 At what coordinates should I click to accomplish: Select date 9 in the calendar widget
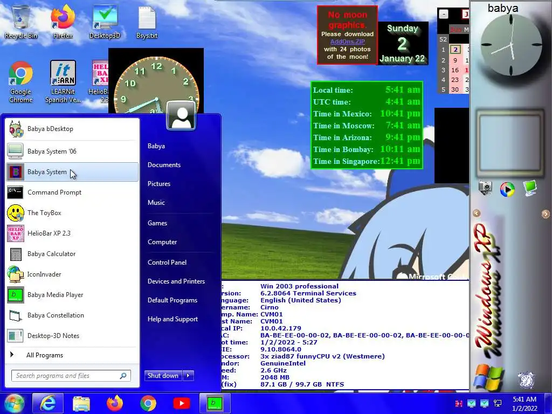coord(455,60)
